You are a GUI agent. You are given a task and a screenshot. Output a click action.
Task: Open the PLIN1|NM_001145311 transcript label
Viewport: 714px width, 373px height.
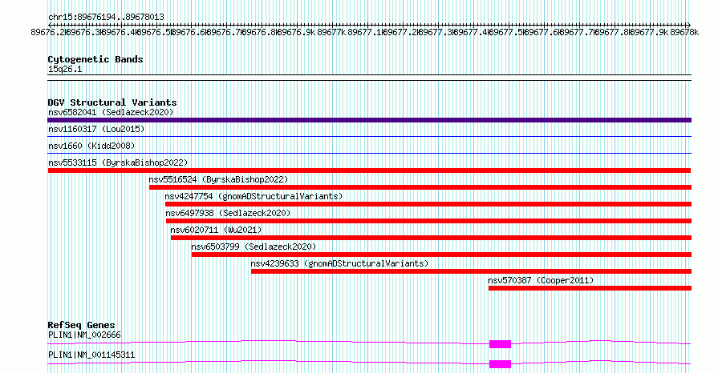pos(91,355)
